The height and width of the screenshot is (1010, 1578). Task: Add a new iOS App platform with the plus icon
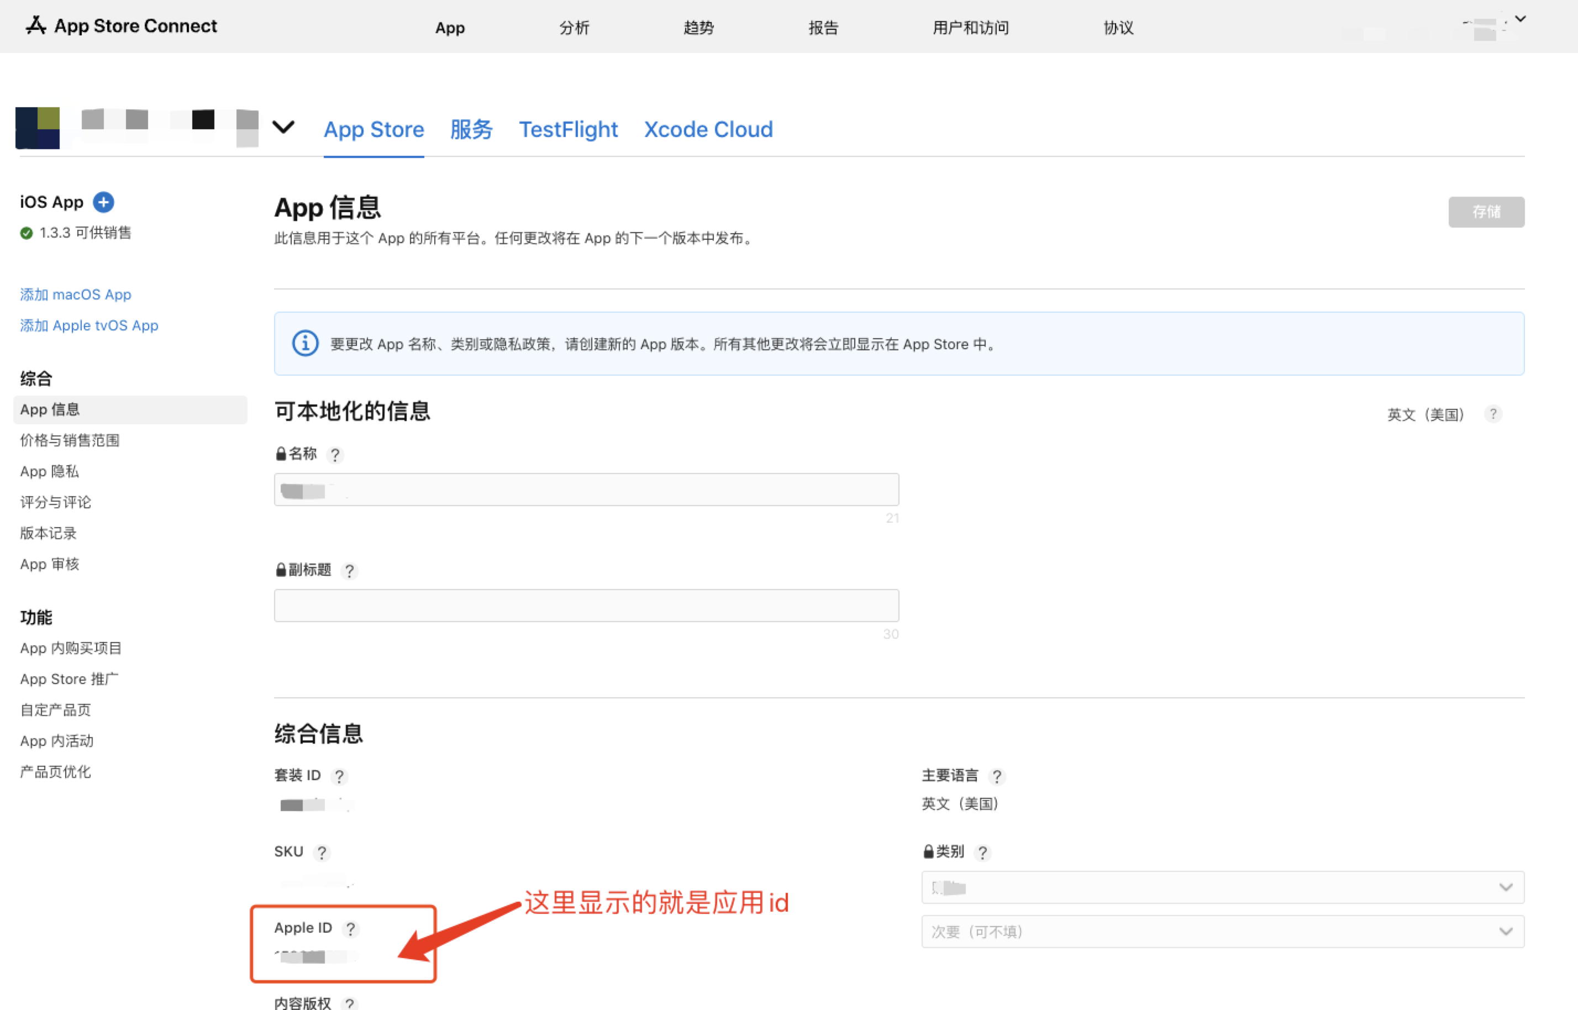(x=103, y=202)
